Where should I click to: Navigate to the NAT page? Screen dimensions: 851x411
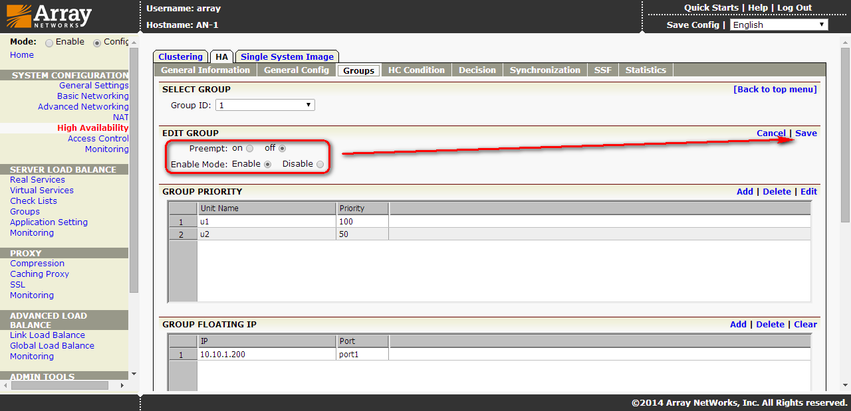point(121,117)
